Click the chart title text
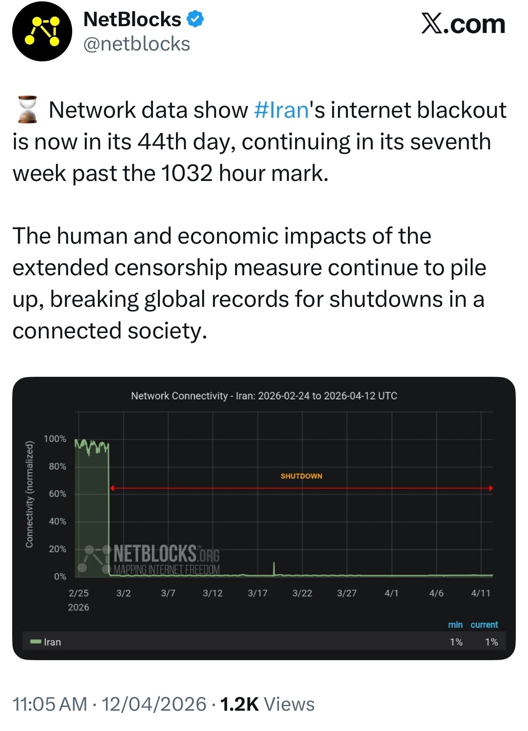The width and height of the screenshot is (528, 731). point(264,396)
